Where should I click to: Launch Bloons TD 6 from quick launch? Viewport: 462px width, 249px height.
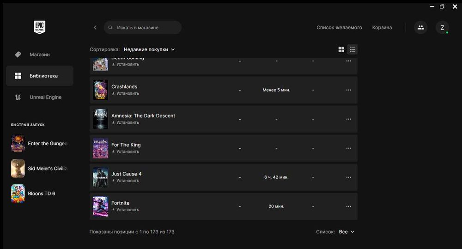[41, 194]
